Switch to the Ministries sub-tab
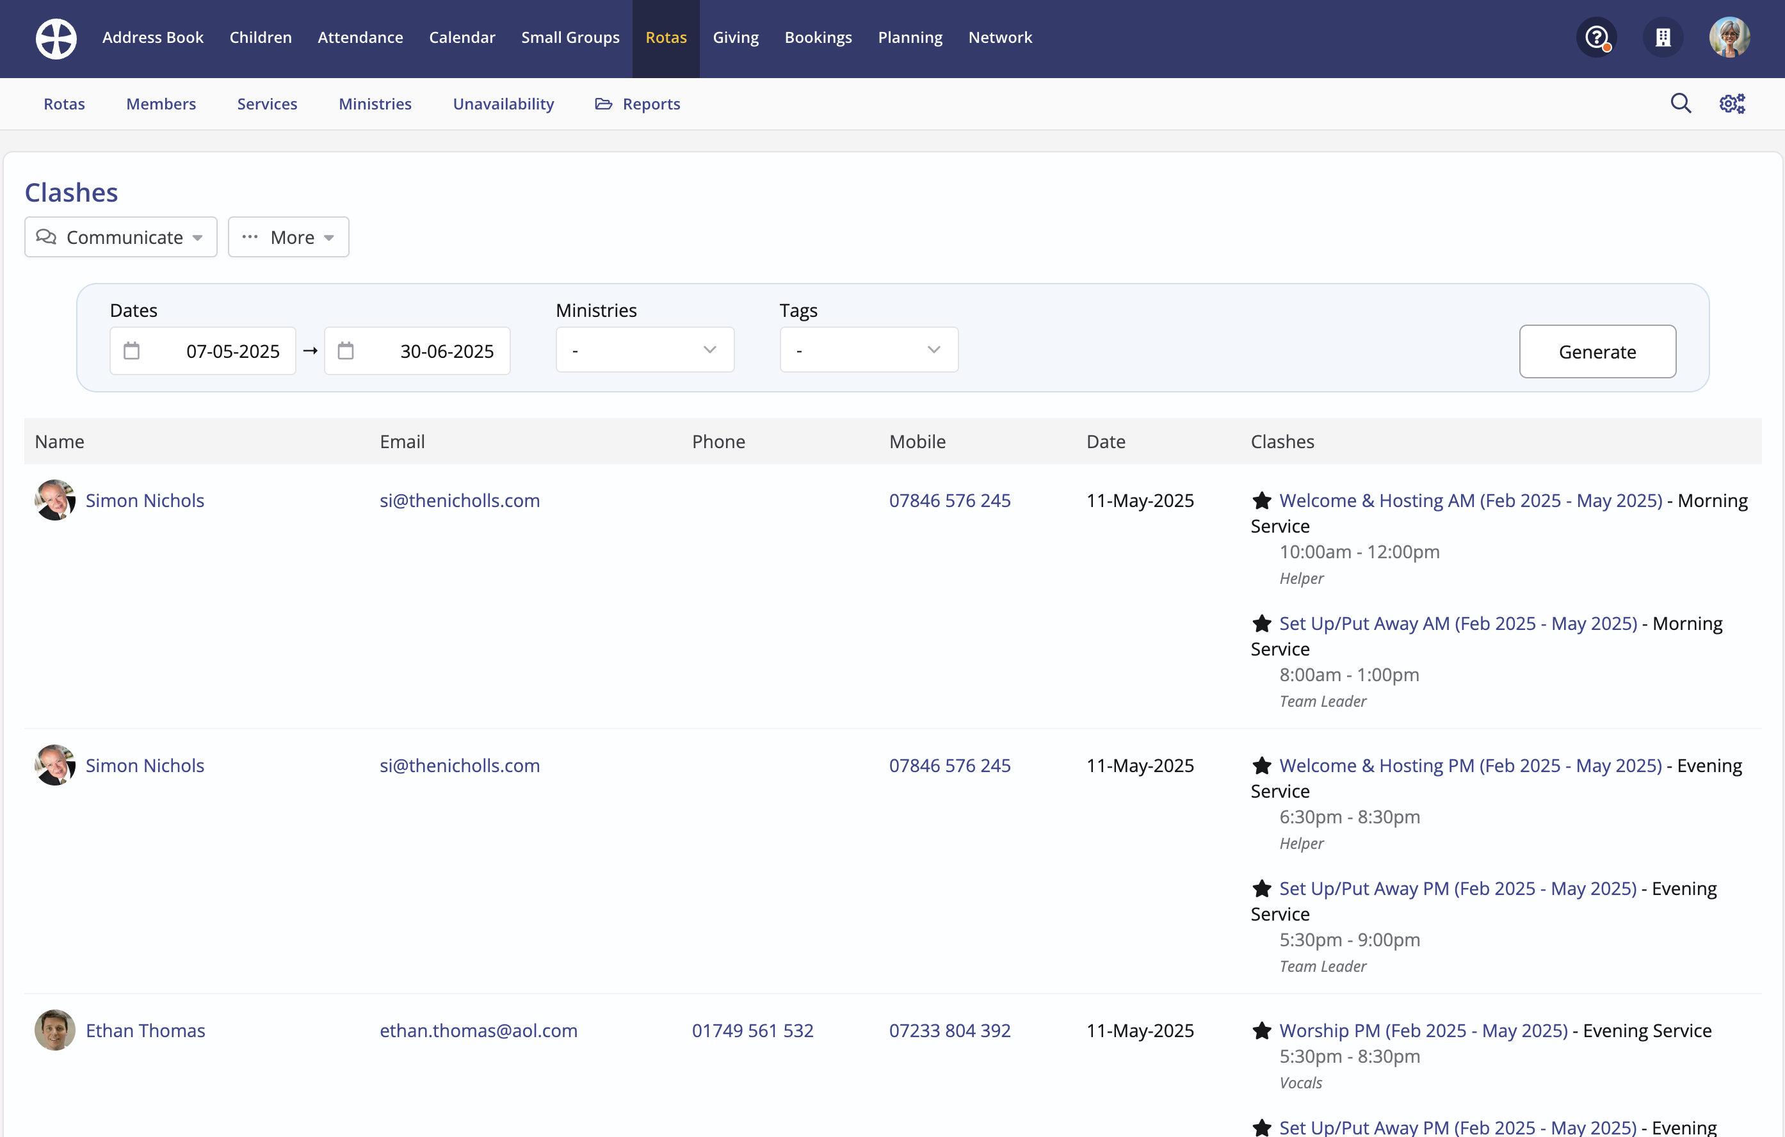The image size is (1785, 1137). 375,104
